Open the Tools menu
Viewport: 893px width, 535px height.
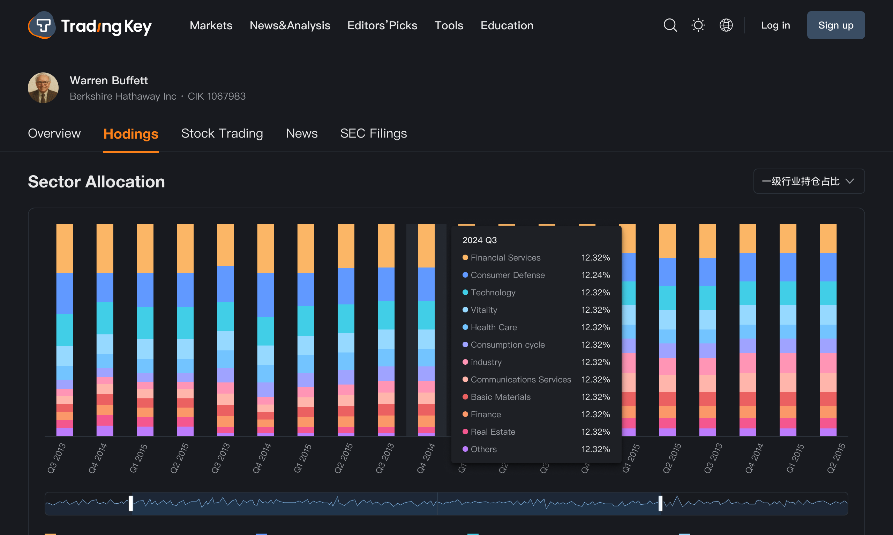pyautogui.click(x=449, y=25)
